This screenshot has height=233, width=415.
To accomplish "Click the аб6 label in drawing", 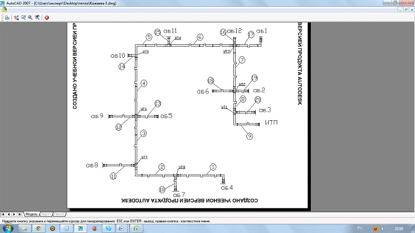I will 203,92.
